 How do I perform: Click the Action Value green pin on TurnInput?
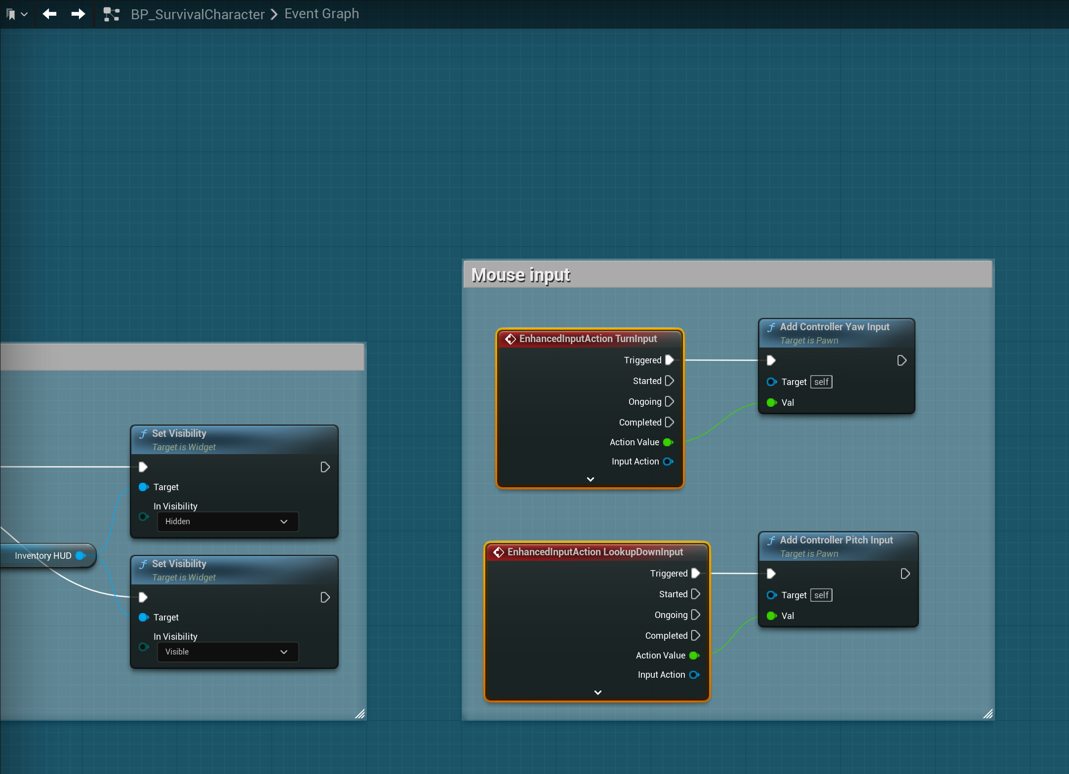(x=668, y=442)
